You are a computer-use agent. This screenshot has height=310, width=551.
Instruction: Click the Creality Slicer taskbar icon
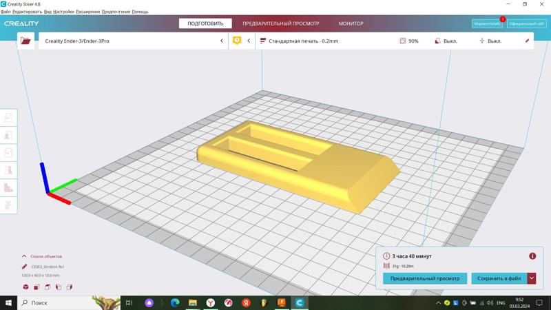[x=300, y=302]
